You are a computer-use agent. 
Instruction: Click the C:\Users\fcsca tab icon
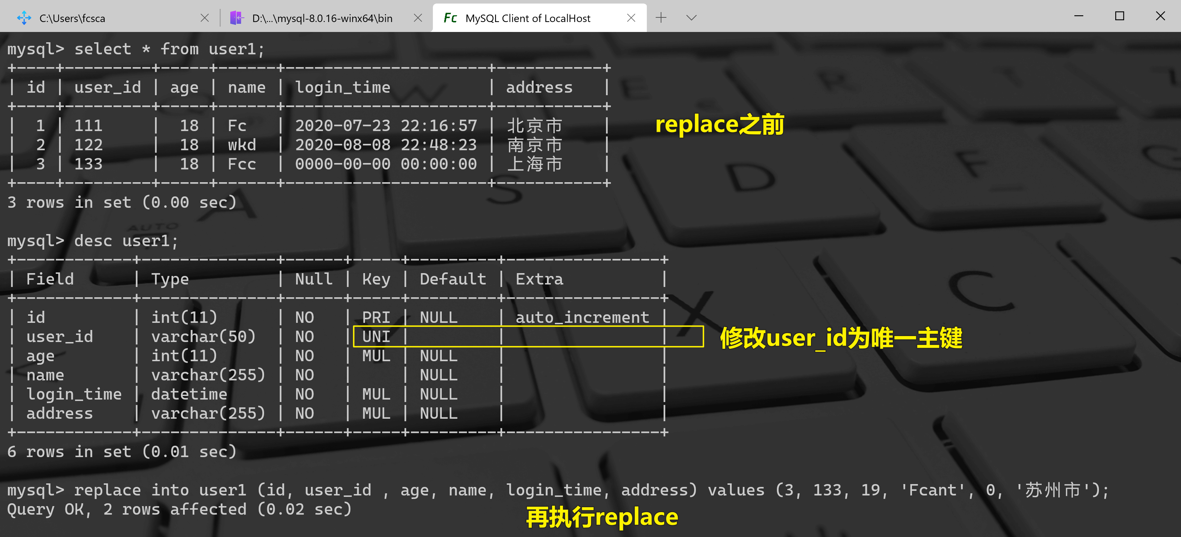(x=24, y=18)
